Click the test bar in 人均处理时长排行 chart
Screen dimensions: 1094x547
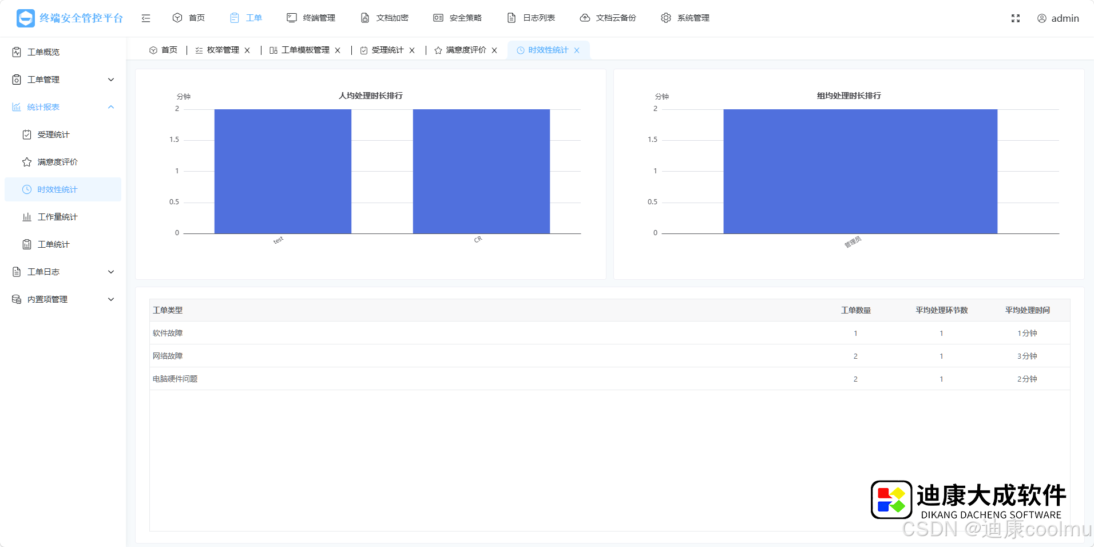coord(283,172)
